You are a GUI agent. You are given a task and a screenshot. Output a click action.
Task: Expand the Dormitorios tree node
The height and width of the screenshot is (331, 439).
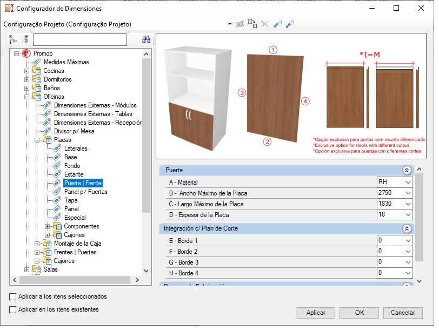26,80
